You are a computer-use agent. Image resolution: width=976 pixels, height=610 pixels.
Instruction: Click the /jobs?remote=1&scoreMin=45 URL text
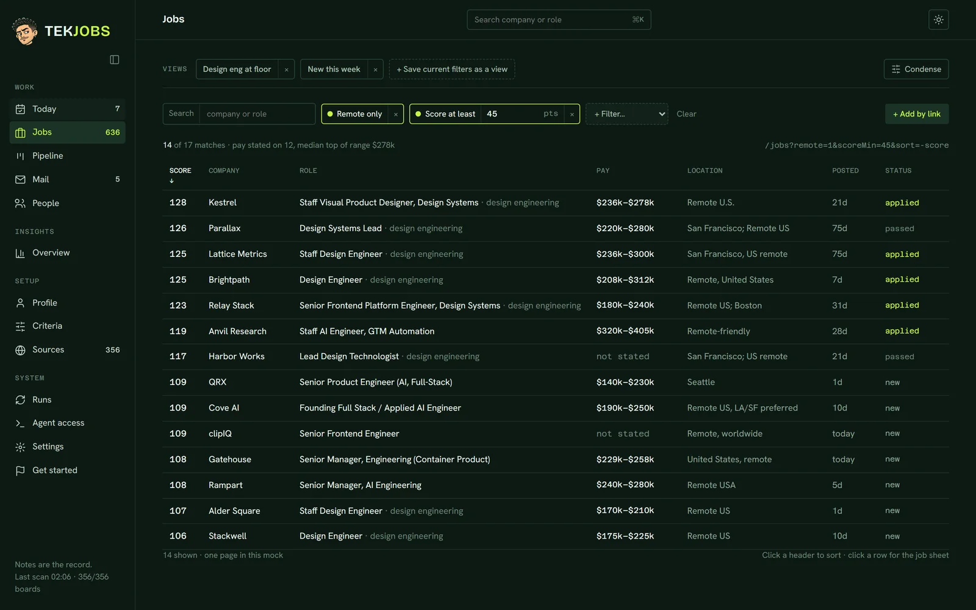click(856, 145)
